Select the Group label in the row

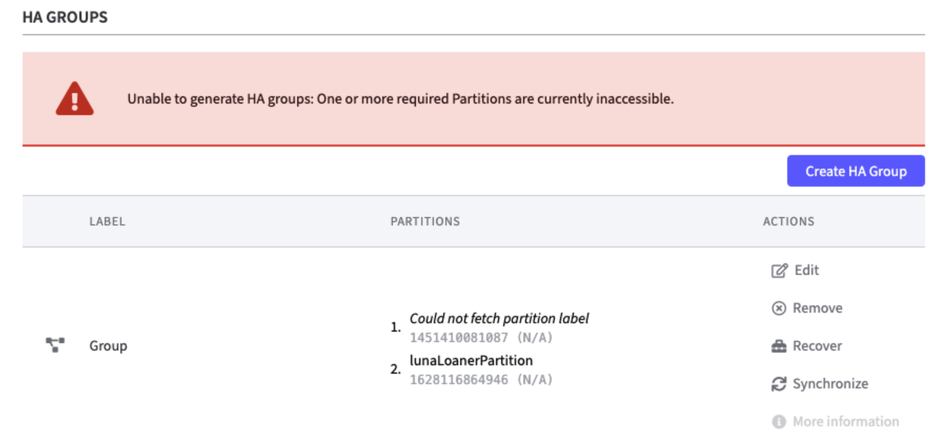point(108,346)
